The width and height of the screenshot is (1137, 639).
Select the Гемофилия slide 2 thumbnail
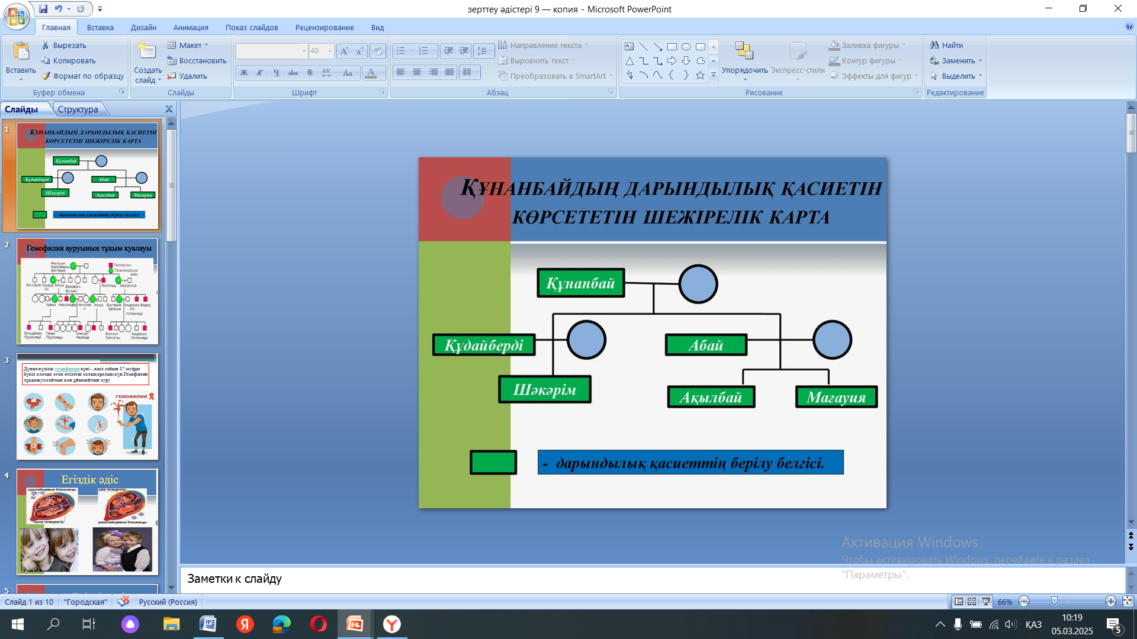(x=88, y=291)
